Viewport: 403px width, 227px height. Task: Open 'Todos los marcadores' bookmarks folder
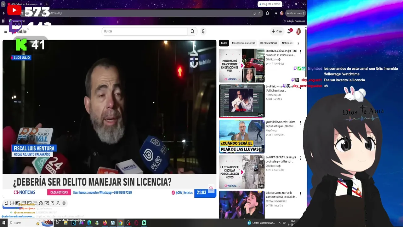(x=294, y=21)
